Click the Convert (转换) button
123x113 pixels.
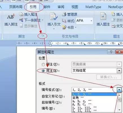(x=109, y=77)
